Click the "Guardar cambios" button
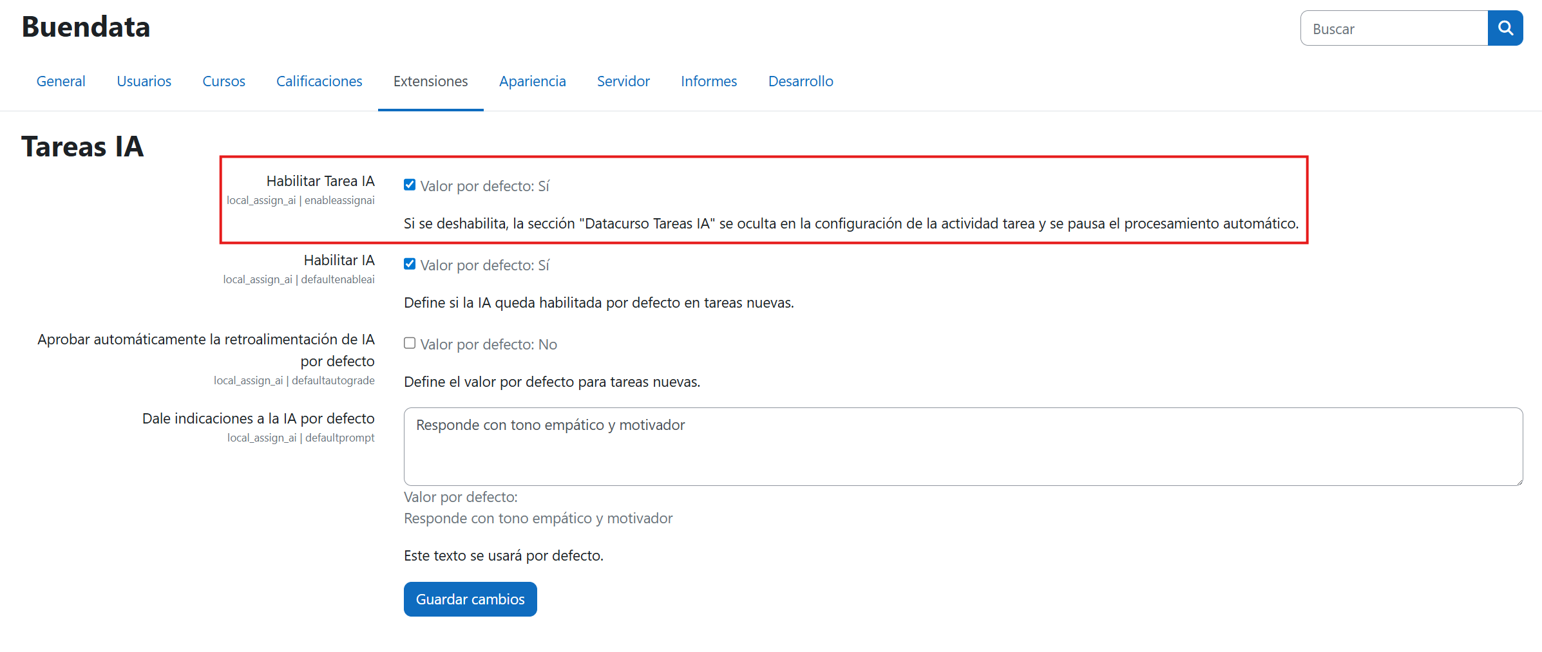 tap(470, 599)
